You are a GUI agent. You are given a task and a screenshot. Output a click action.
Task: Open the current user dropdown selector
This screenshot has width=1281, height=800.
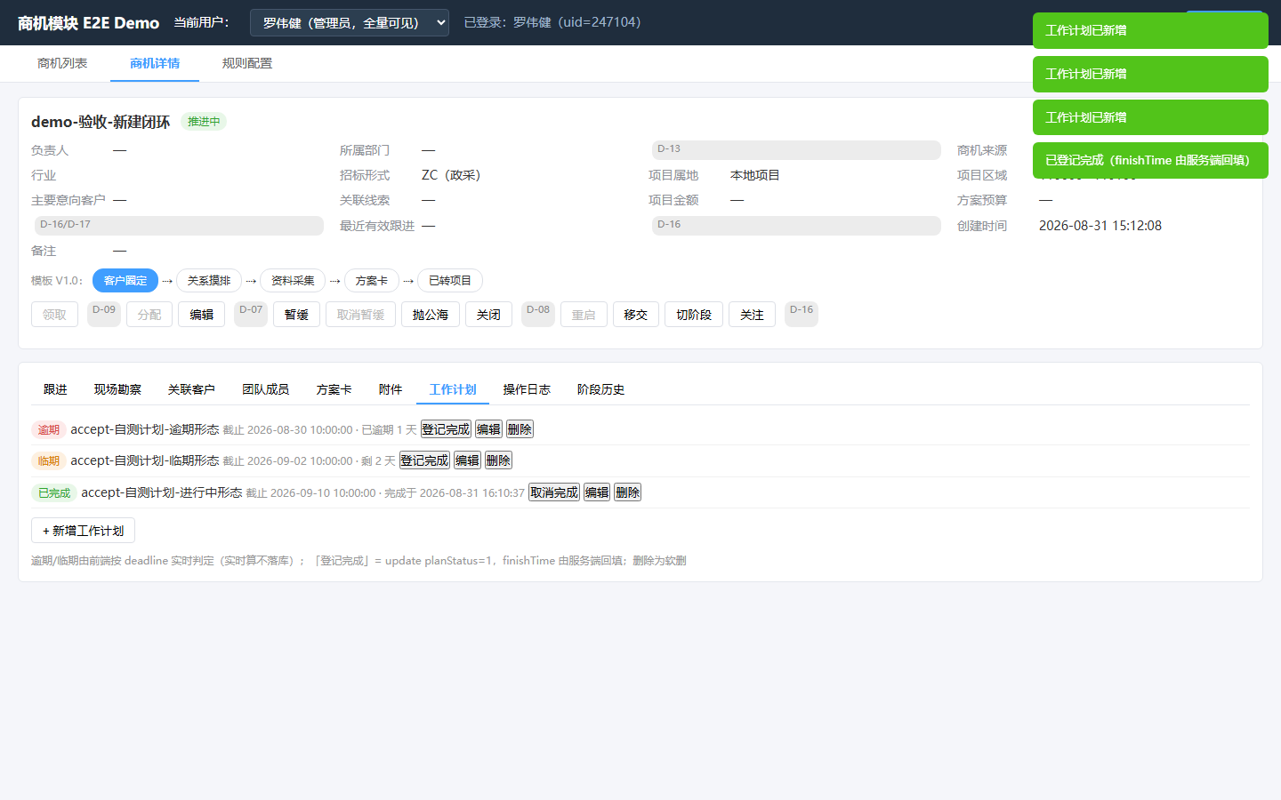349,23
